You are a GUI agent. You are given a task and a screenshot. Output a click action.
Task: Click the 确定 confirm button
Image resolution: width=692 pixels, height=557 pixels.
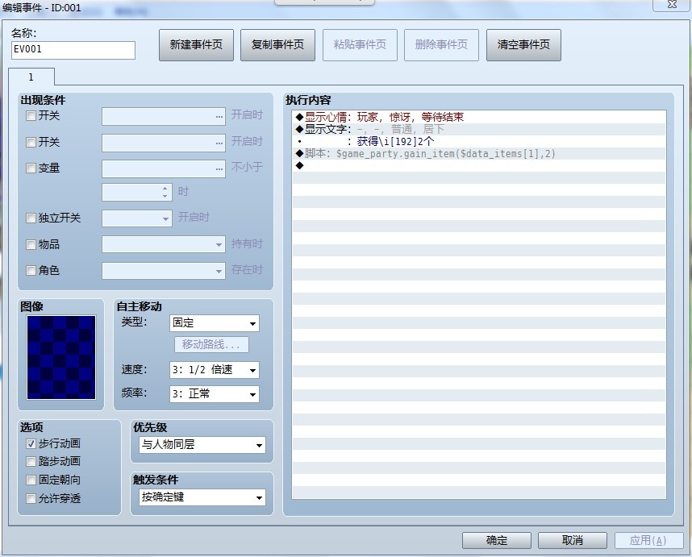(495, 540)
